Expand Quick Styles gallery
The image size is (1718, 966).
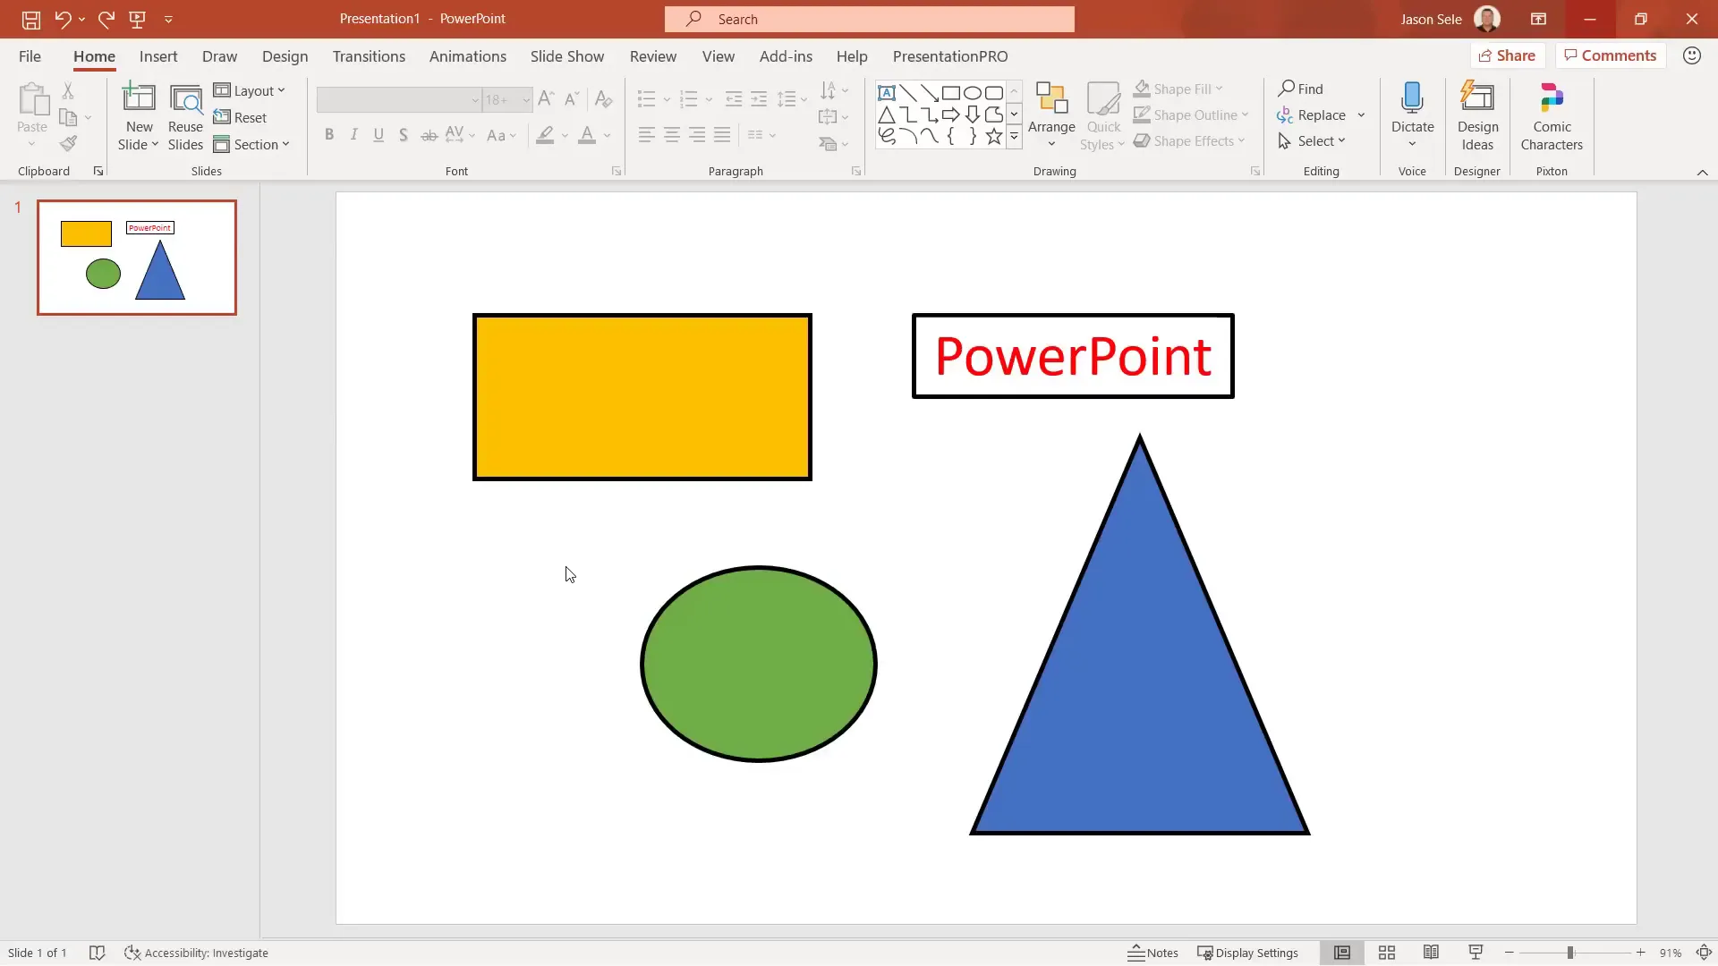pos(1103,117)
